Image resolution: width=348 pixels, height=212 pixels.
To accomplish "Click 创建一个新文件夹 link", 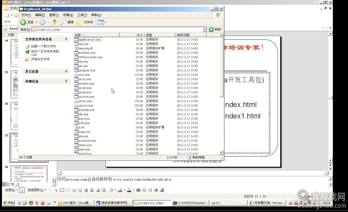I will point(43,46).
